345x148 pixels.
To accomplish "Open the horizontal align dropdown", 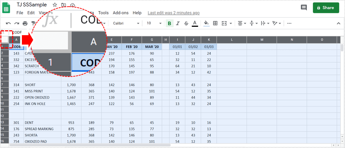I will [x=241, y=23].
